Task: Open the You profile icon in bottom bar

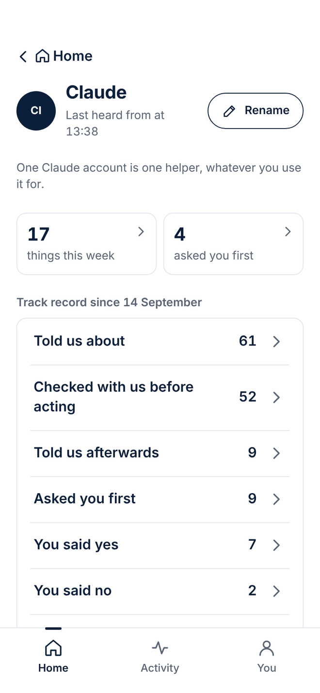Action: point(267,648)
